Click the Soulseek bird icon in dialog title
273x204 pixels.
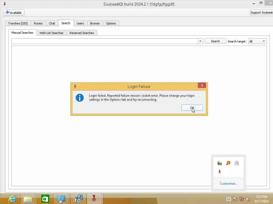point(75,86)
